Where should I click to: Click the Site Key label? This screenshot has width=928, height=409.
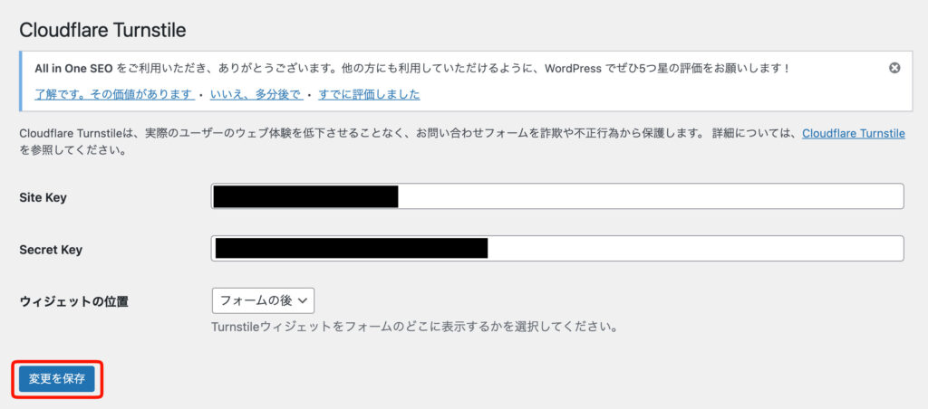coord(43,197)
